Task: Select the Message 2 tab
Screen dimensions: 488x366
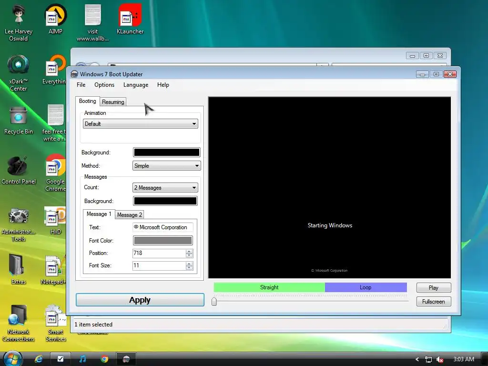Action: click(x=130, y=215)
